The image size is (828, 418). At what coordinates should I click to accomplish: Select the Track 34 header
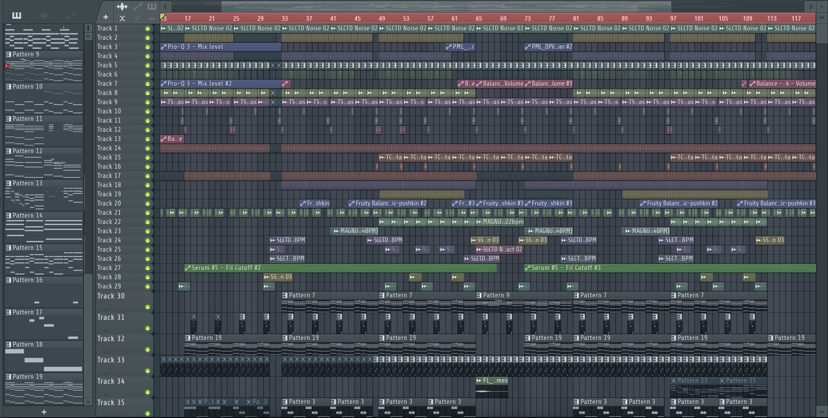pyautogui.click(x=125, y=387)
